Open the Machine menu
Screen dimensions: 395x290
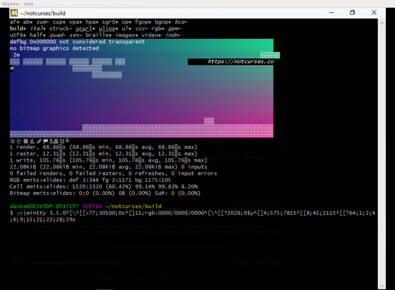10,4
